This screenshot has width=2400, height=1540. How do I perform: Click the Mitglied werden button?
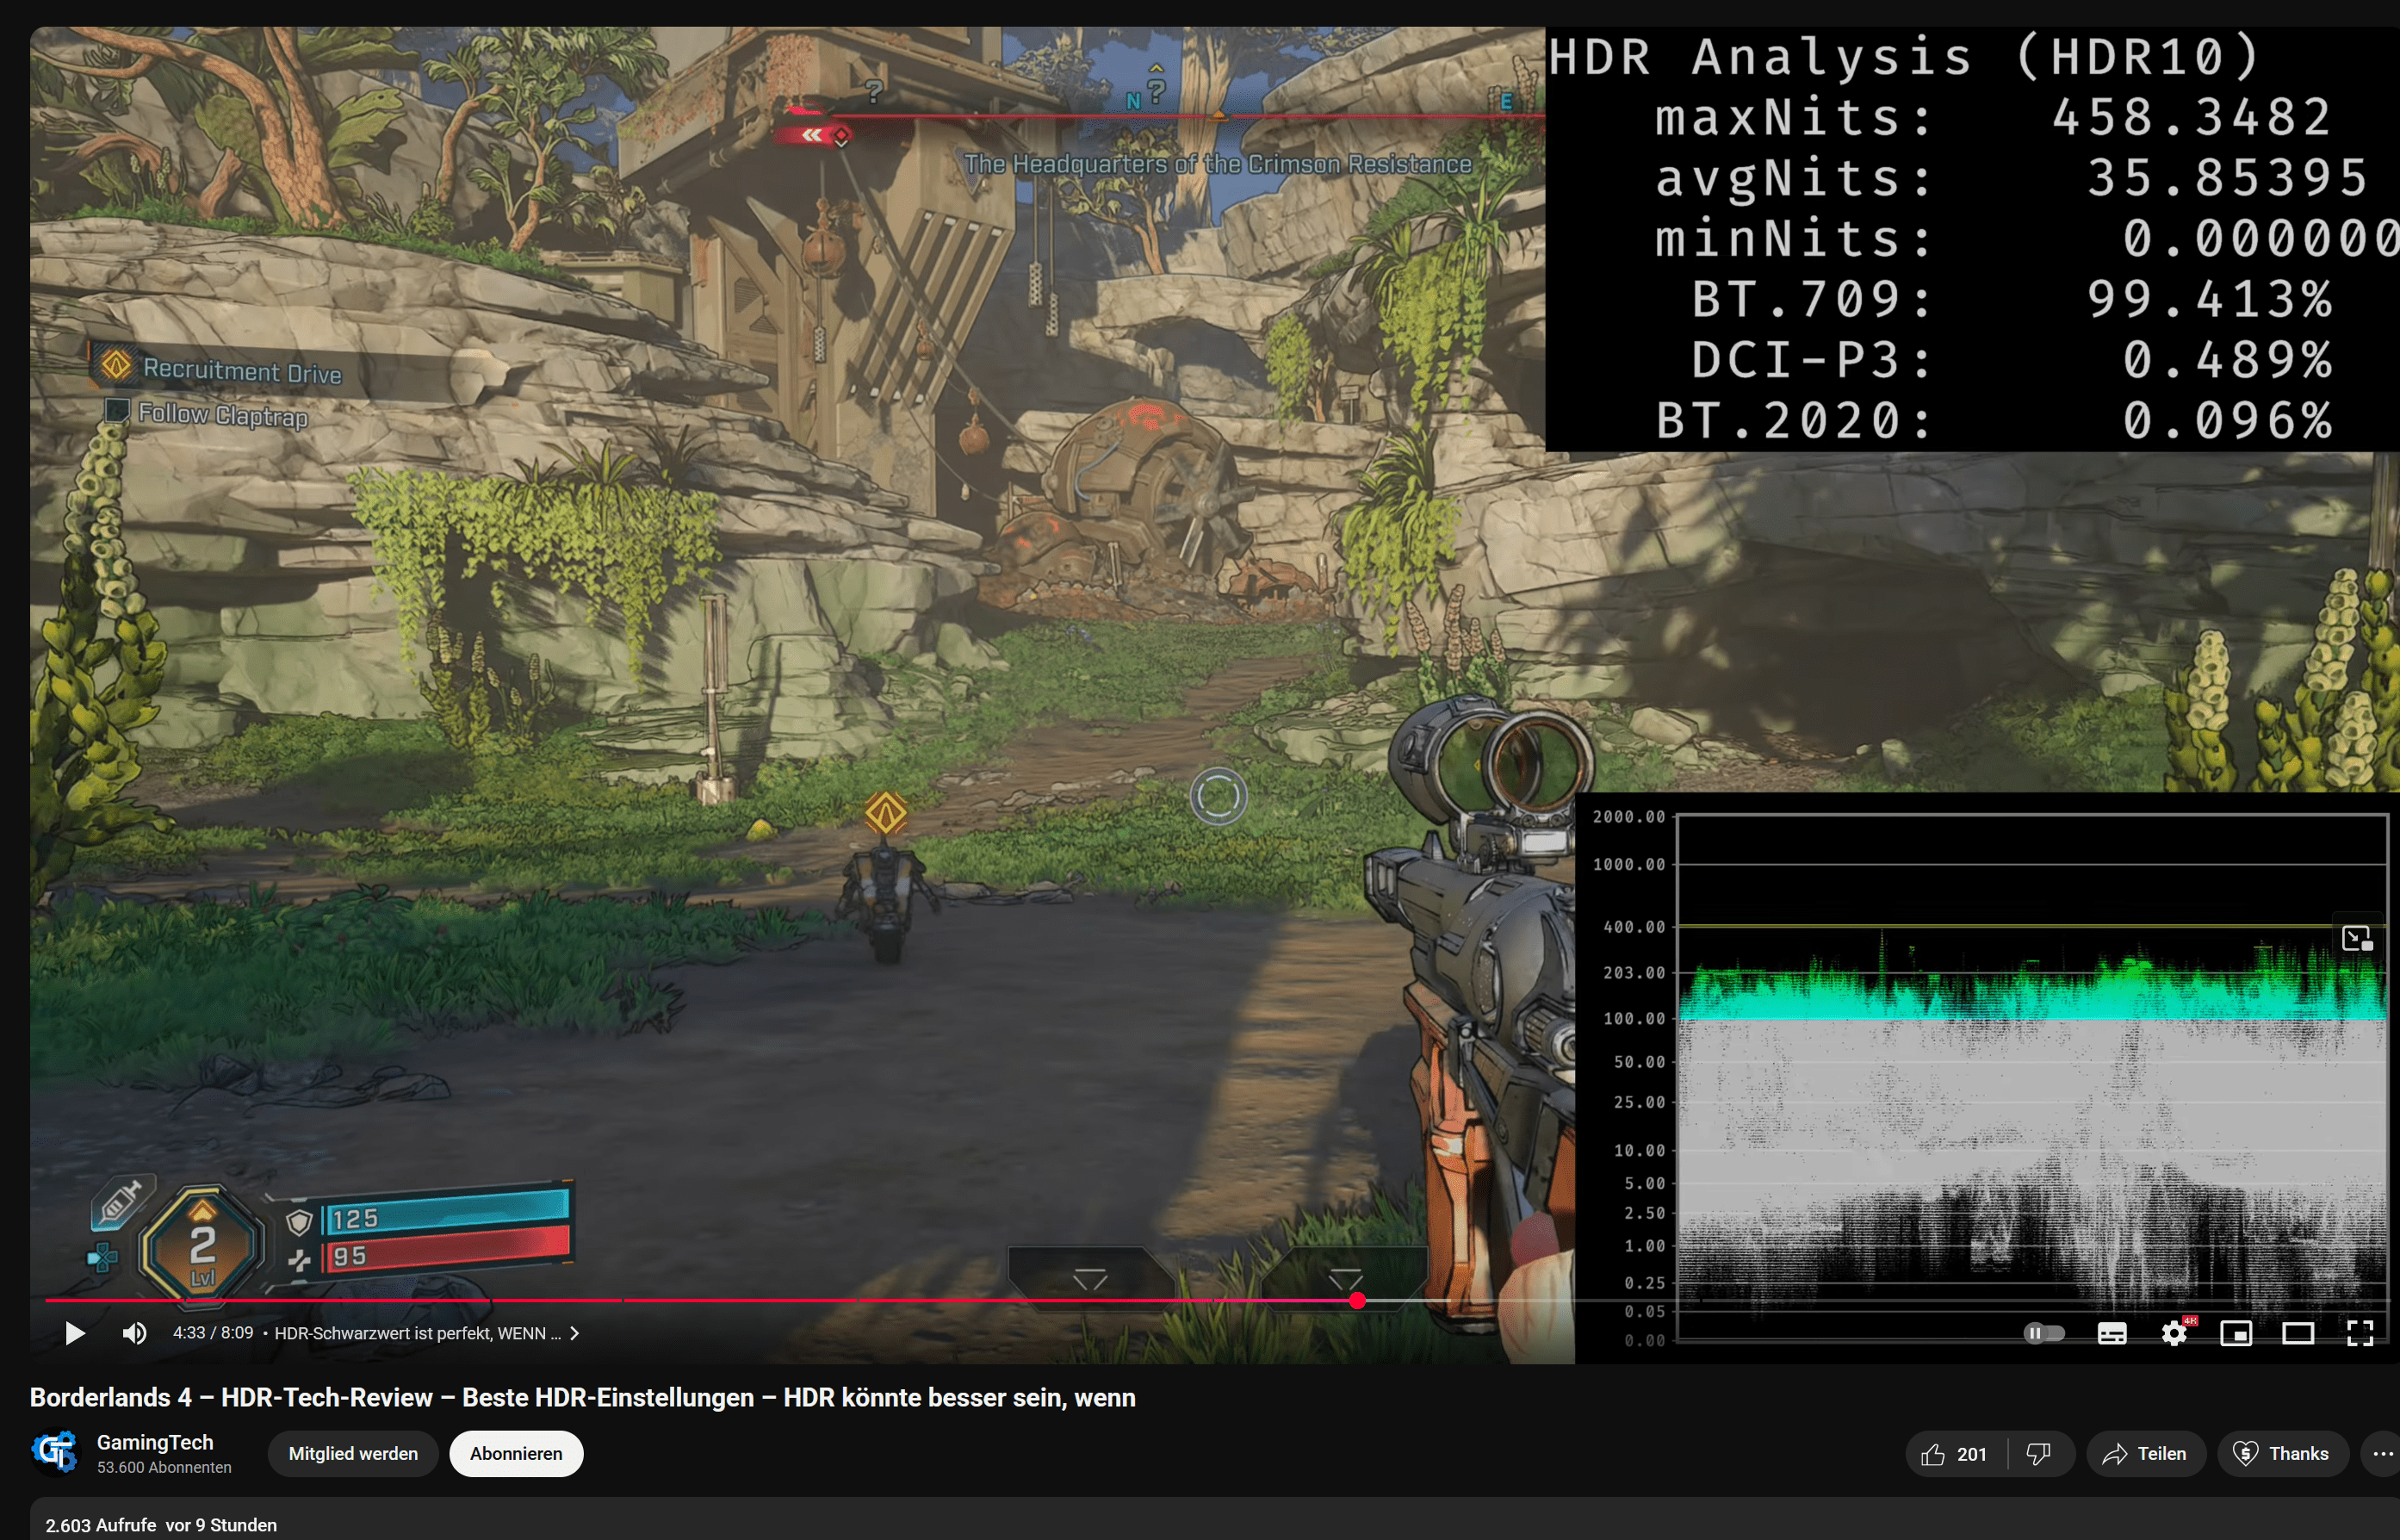[x=353, y=1454]
